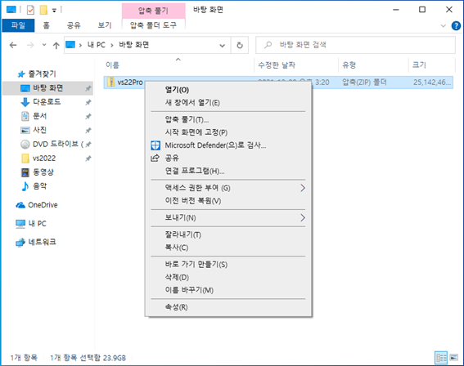This screenshot has height=366, width=464.
Task: Click the 25,142,46... size cell
Action: tap(432, 83)
